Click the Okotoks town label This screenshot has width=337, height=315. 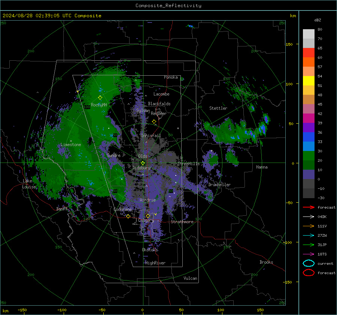[150, 250]
